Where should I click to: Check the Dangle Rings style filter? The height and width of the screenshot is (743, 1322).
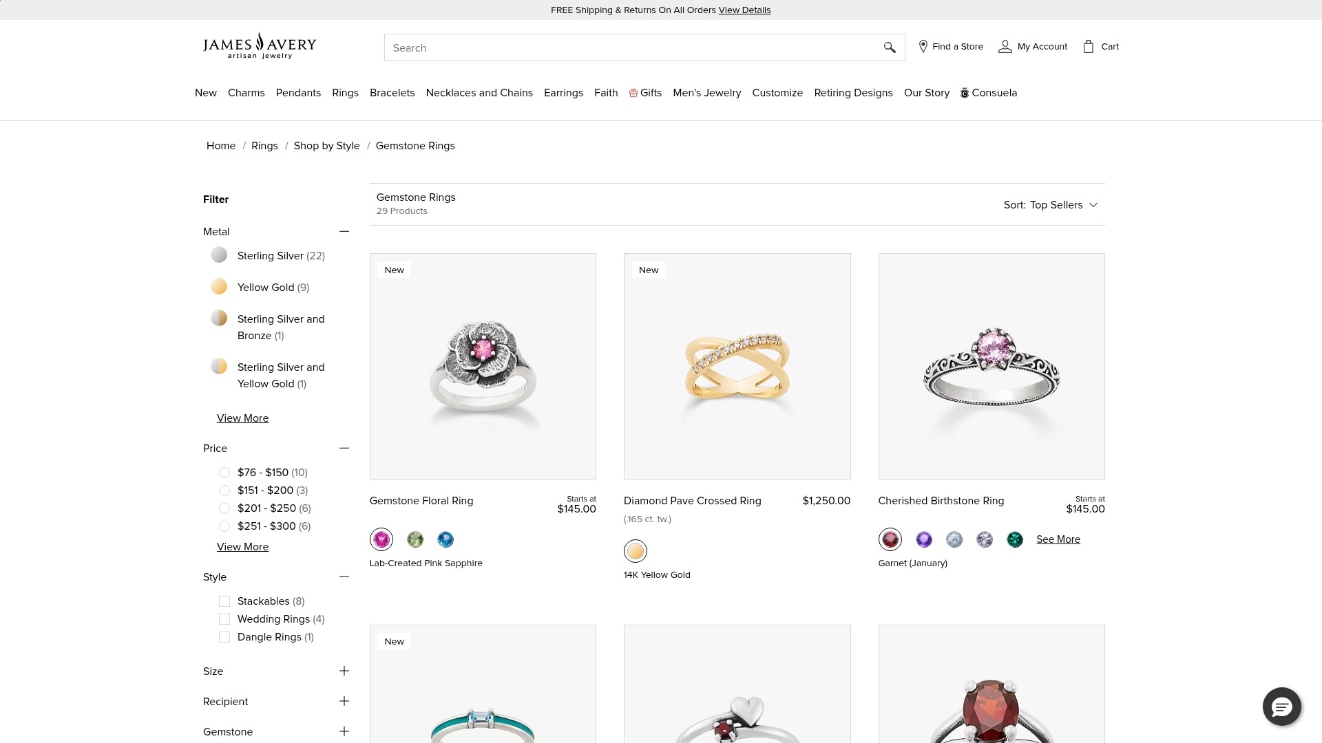224,637
